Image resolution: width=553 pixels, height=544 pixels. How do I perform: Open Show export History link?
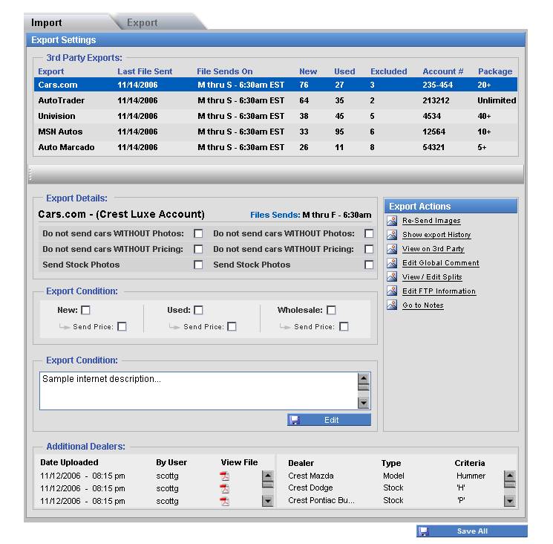tap(436, 235)
